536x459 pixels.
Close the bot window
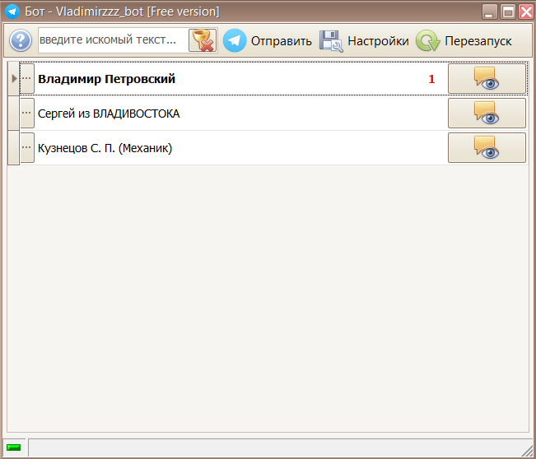click(526, 12)
